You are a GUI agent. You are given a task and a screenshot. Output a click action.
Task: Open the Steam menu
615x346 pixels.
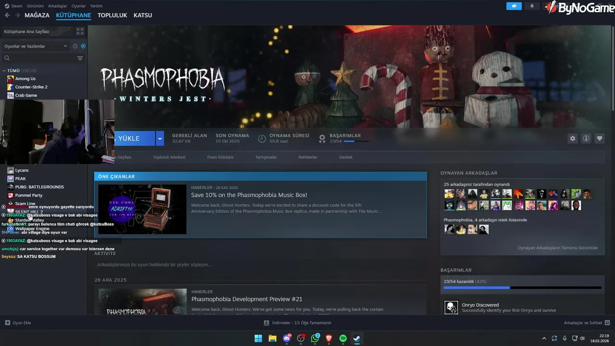pyautogui.click(x=13, y=6)
